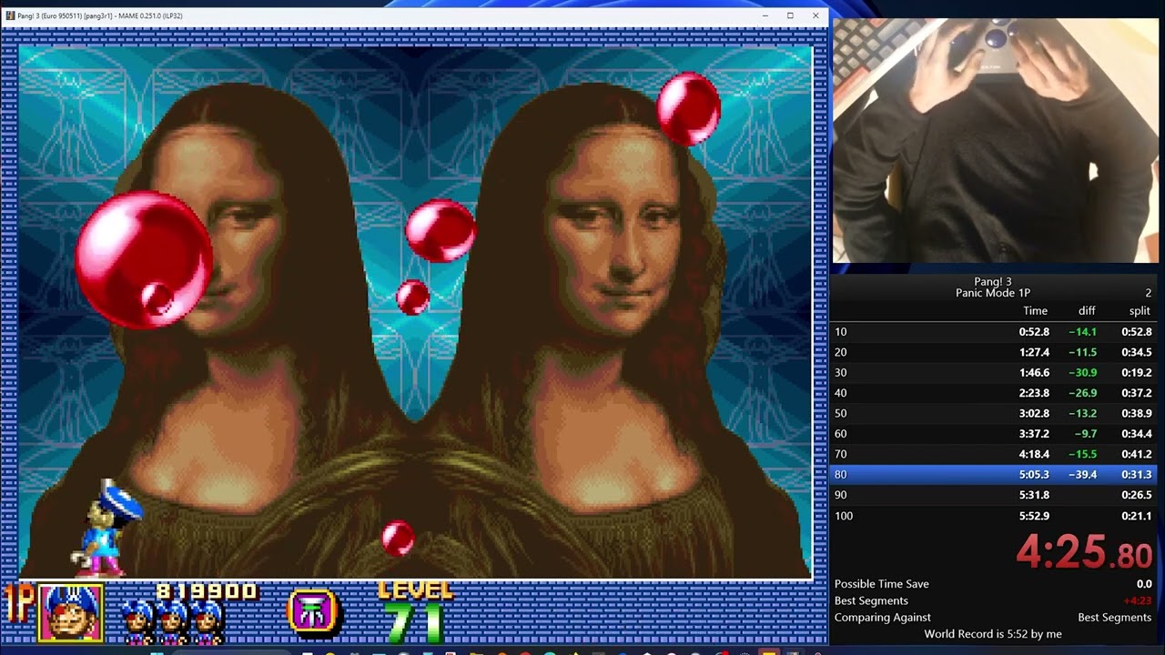The height and width of the screenshot is (655, 1165).
Task: Click the red bubble above right Mona Lisa's head
Action: (689, 108)
